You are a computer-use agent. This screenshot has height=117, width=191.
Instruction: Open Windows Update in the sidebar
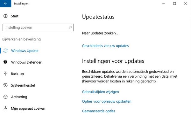coord(25,51)
